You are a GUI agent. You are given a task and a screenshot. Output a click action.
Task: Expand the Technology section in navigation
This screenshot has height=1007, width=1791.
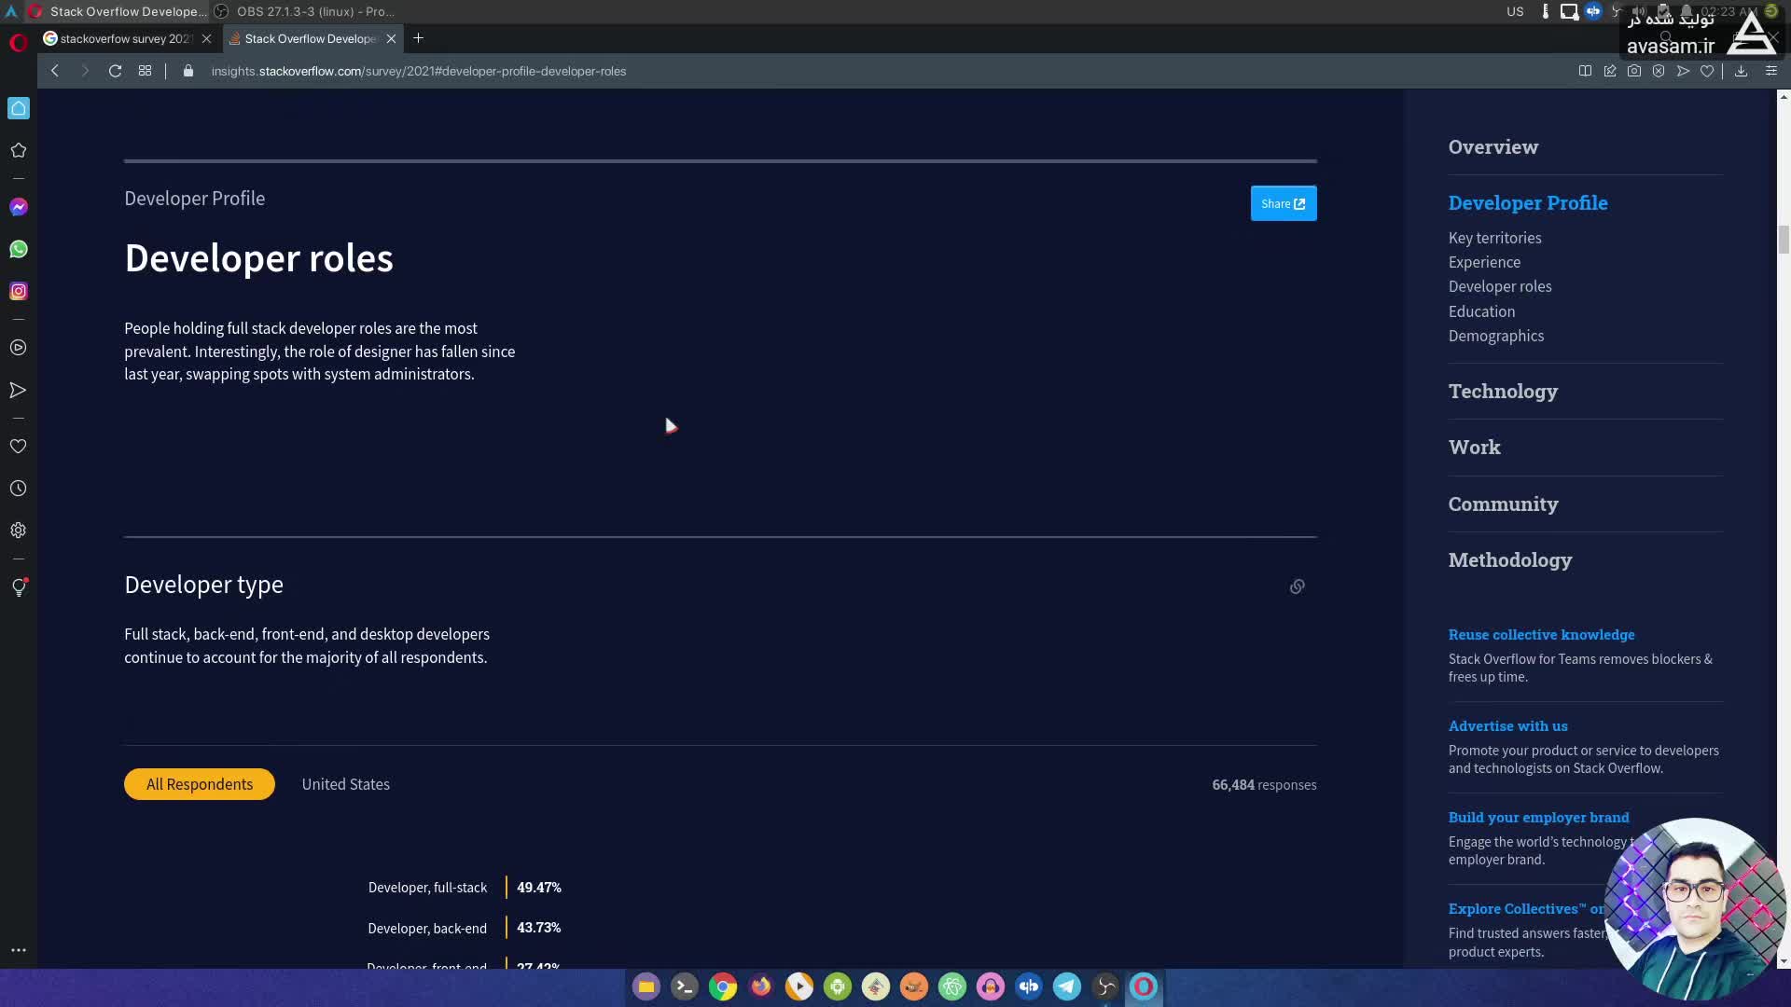tap(1502, 392)
